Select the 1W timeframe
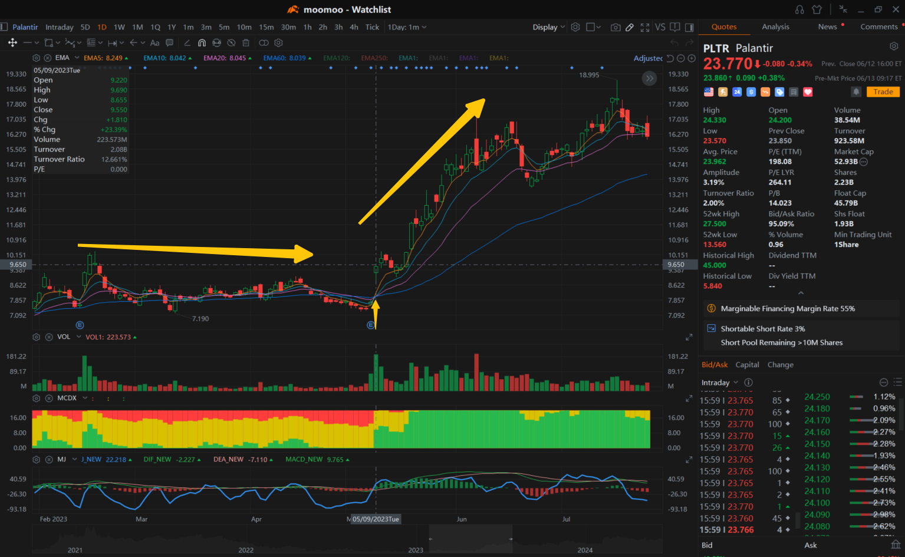The height and width of the screenshot is (557, 905). pyautogui.click(x=119, y=27)
